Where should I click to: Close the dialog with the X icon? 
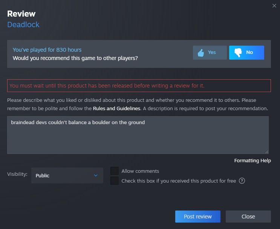(x=274, y=6)
